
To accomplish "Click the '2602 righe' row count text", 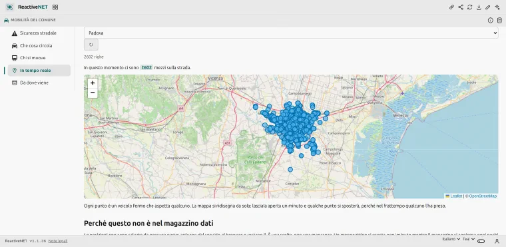I will [x=94, y=57].
